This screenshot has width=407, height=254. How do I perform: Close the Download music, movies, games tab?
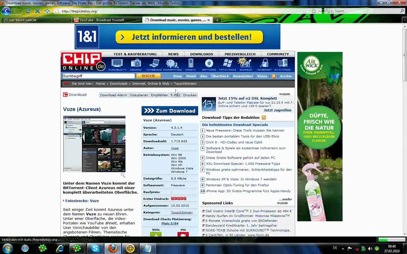(208, 20)
